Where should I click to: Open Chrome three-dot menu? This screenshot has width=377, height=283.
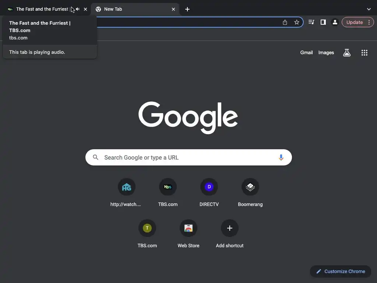pyautogui.click(x=369, y=22)
